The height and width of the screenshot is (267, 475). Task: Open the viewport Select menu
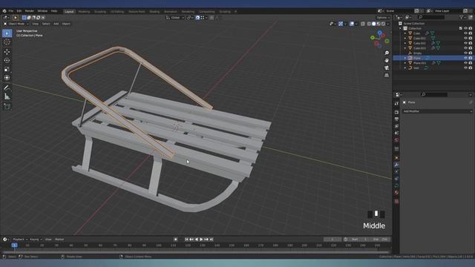click(x=46, y=24)
